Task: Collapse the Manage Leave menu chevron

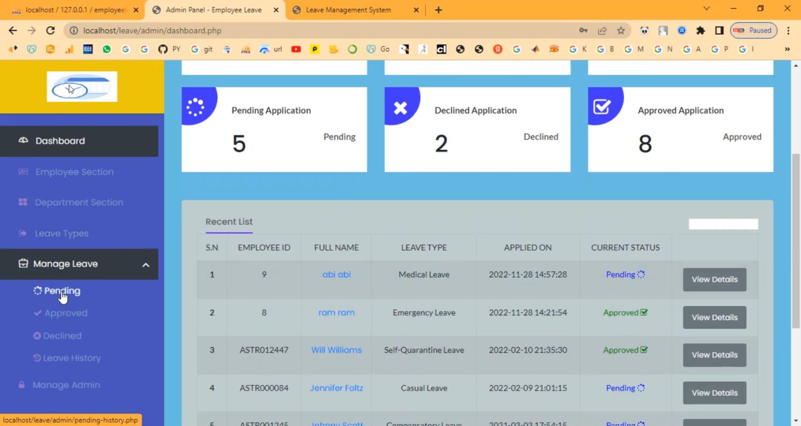Action: pyautogui.click(x=145, y=264)
